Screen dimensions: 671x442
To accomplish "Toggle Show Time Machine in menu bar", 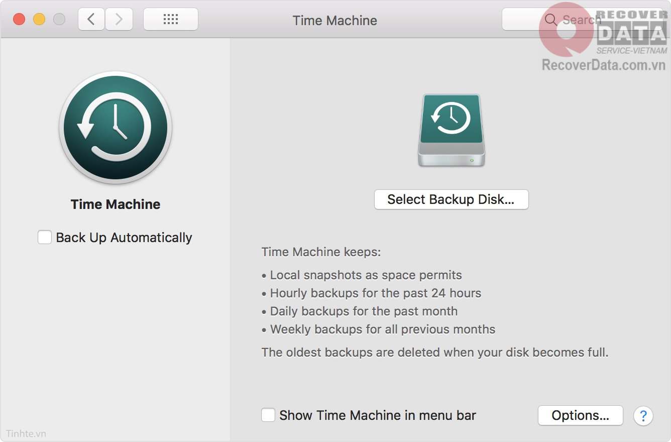I will click(268, 415).
